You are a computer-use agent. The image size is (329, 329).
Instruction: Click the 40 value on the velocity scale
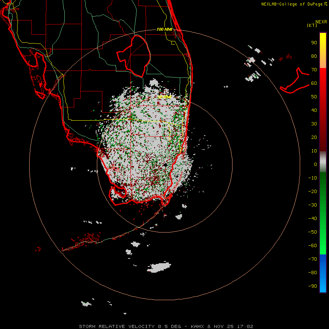click(314, 110)
